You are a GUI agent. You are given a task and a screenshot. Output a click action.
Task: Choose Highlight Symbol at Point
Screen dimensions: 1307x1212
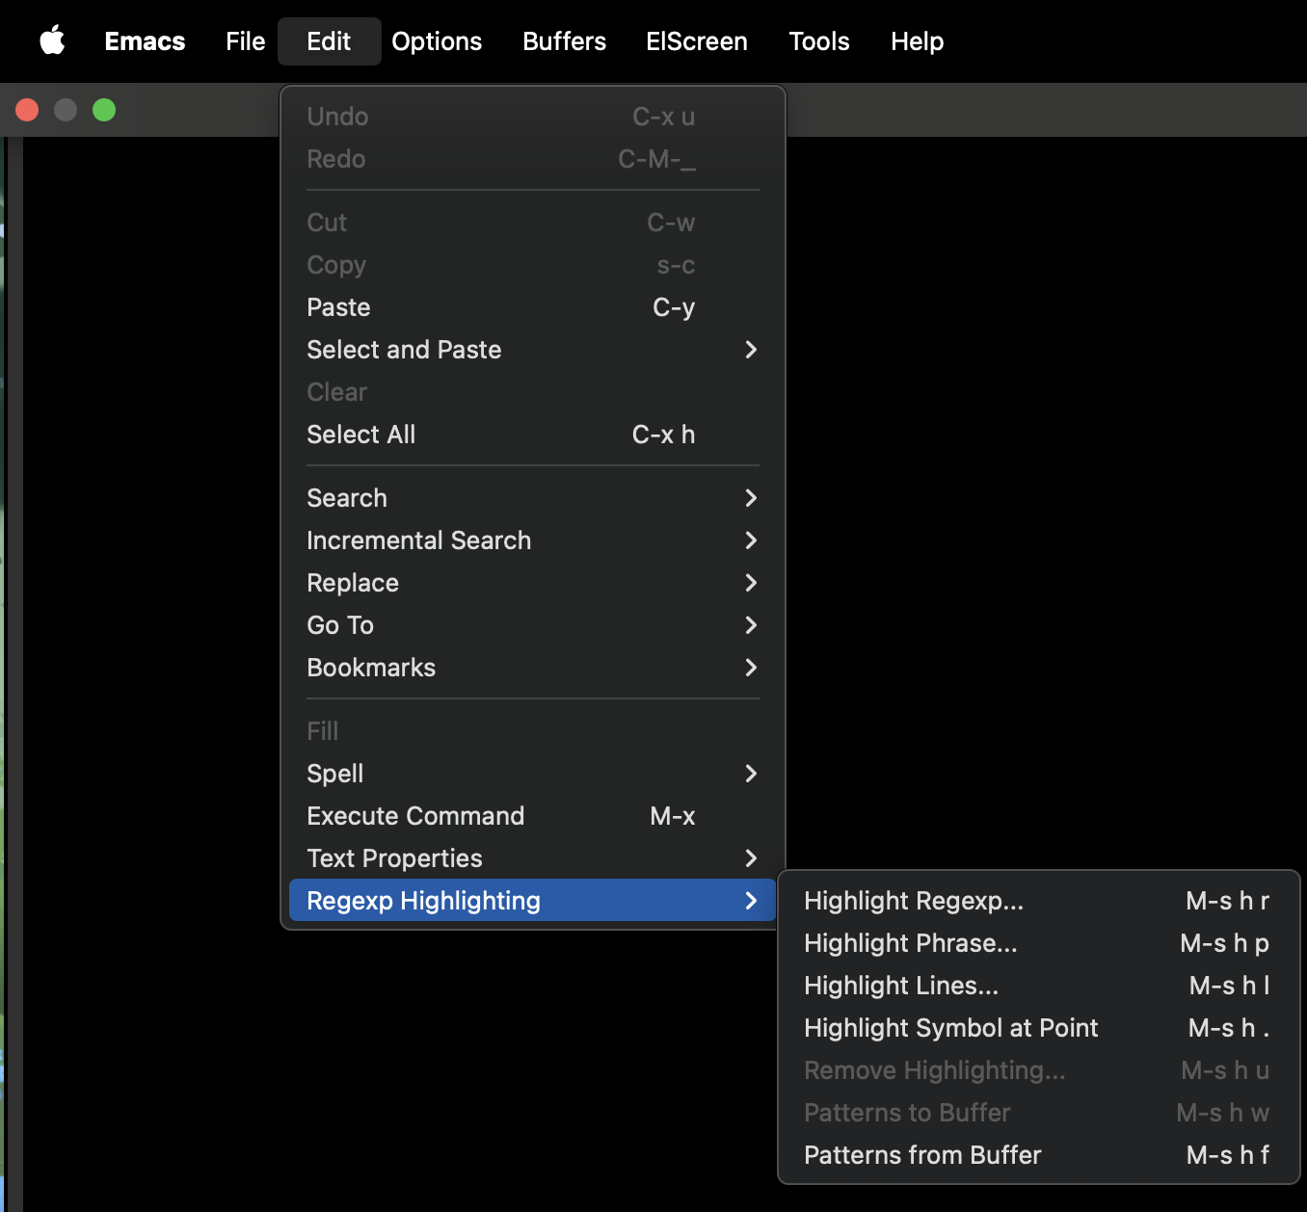point(1039,1028)
